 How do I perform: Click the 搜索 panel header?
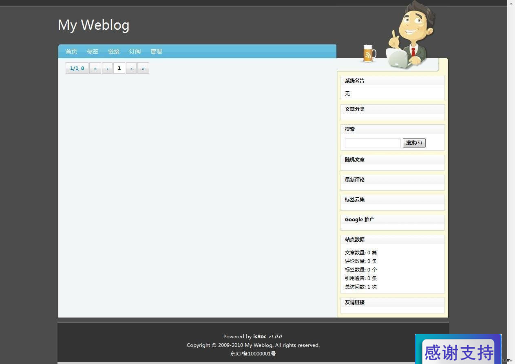pos(392,129)
